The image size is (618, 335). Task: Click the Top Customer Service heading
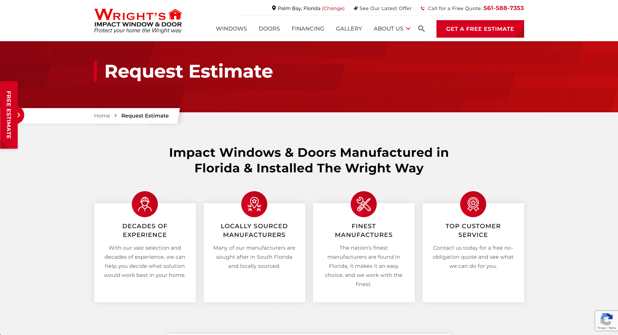(473, 230)
